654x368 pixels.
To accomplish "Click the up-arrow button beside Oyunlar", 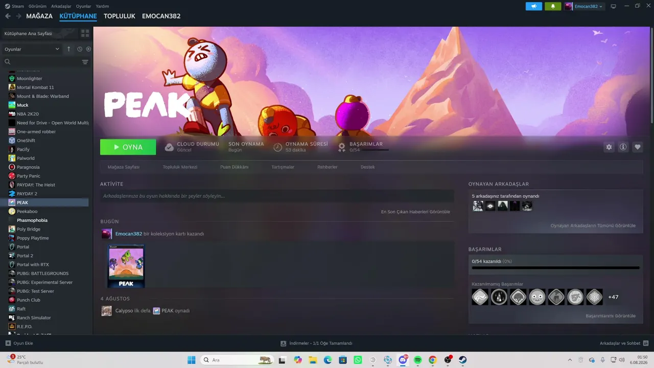I will [x=69, y=49].
